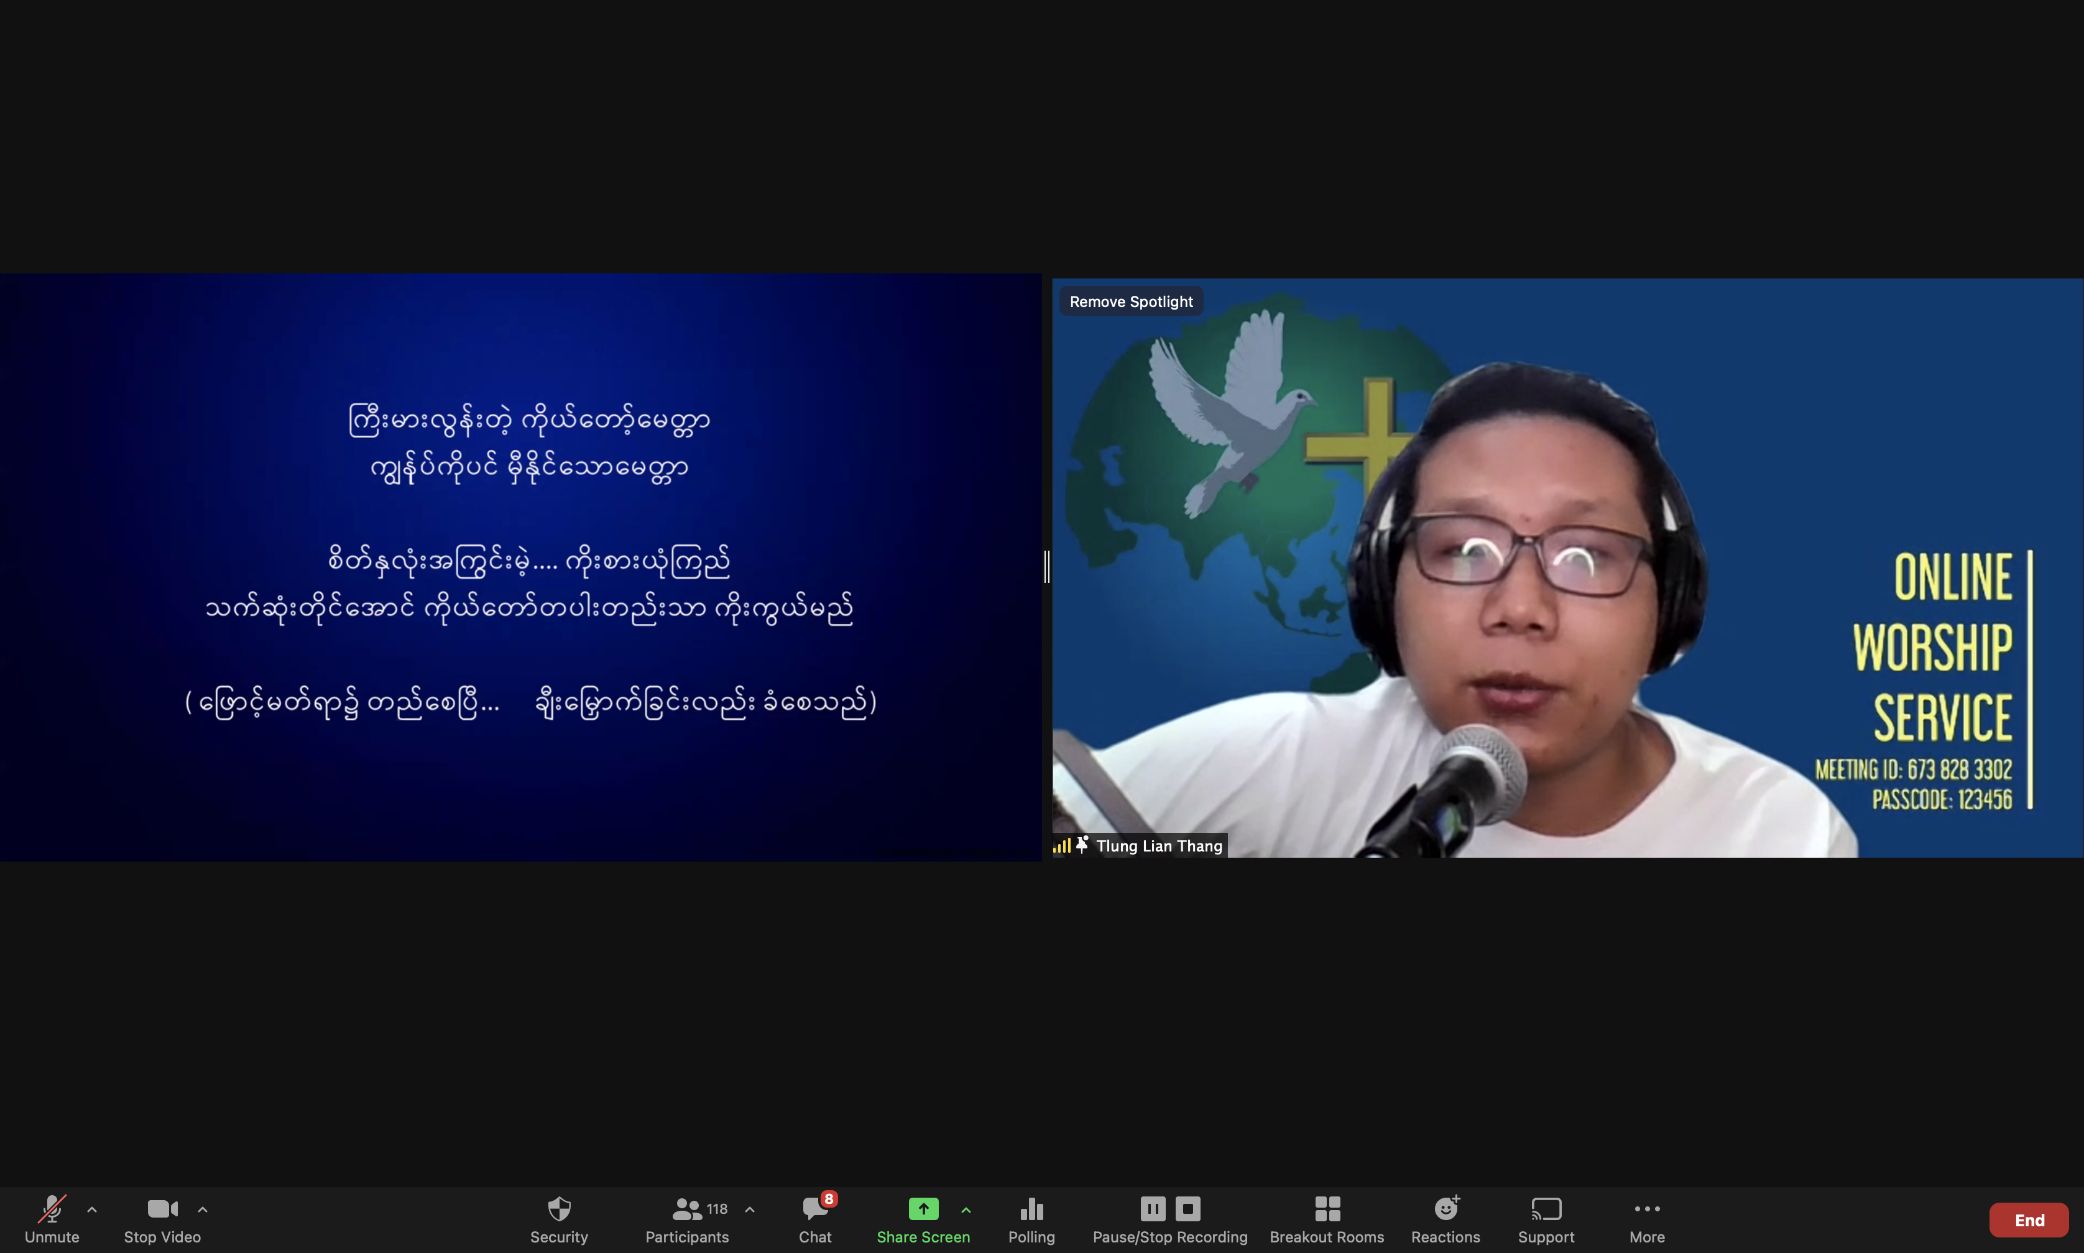
Task: Stop the recording with square button
Action: pos(1187,1209)
